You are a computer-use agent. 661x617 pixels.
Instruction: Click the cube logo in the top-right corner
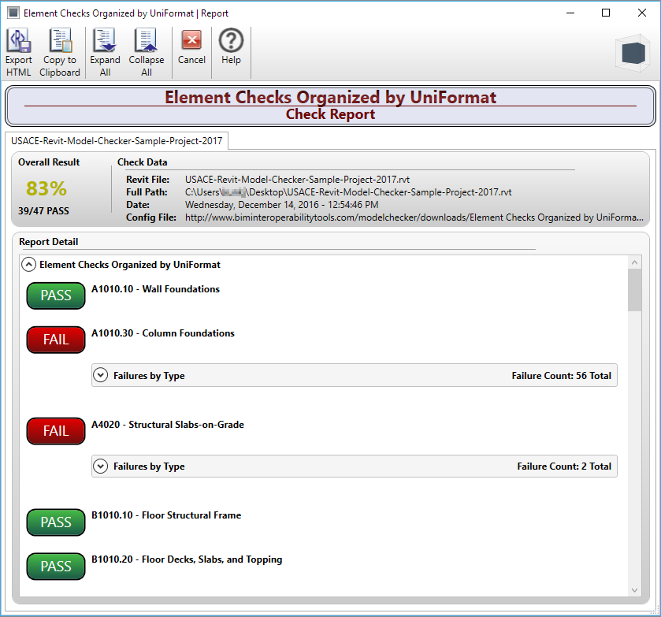point(633,52)
